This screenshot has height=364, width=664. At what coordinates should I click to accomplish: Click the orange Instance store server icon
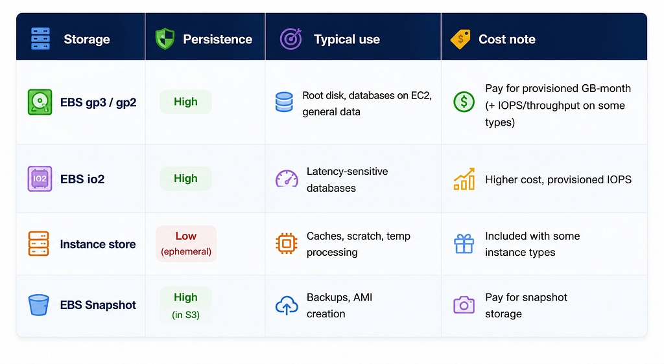click(38, 244)
